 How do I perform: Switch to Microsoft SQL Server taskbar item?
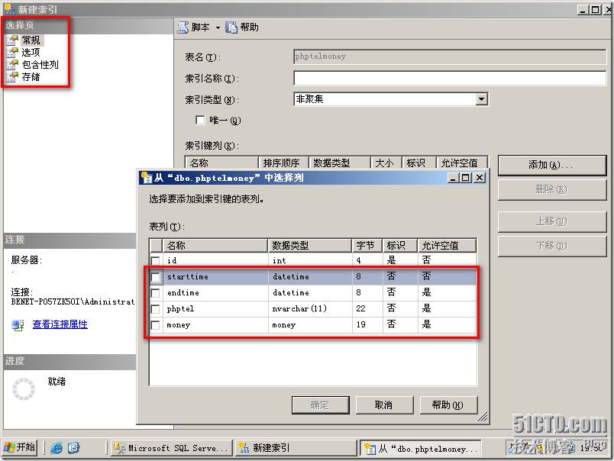[x=172, y=448]
